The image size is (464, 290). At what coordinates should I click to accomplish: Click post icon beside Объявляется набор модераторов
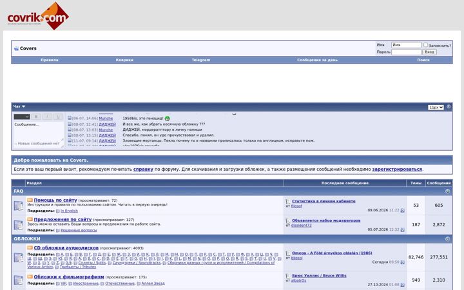288,221
